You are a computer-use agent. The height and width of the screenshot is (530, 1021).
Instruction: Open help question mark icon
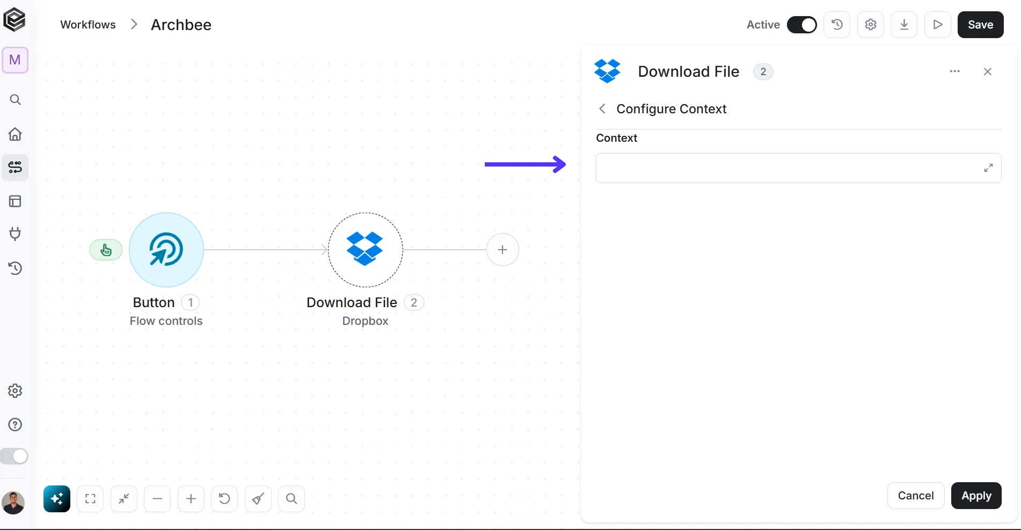click(x=15, y=425)
